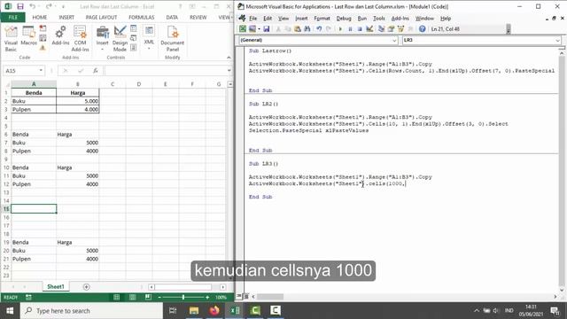The width and height of the screenshot is (567, 319).
Task: Switch to Page Layout view in status bar
Action: tap(132, 298)
